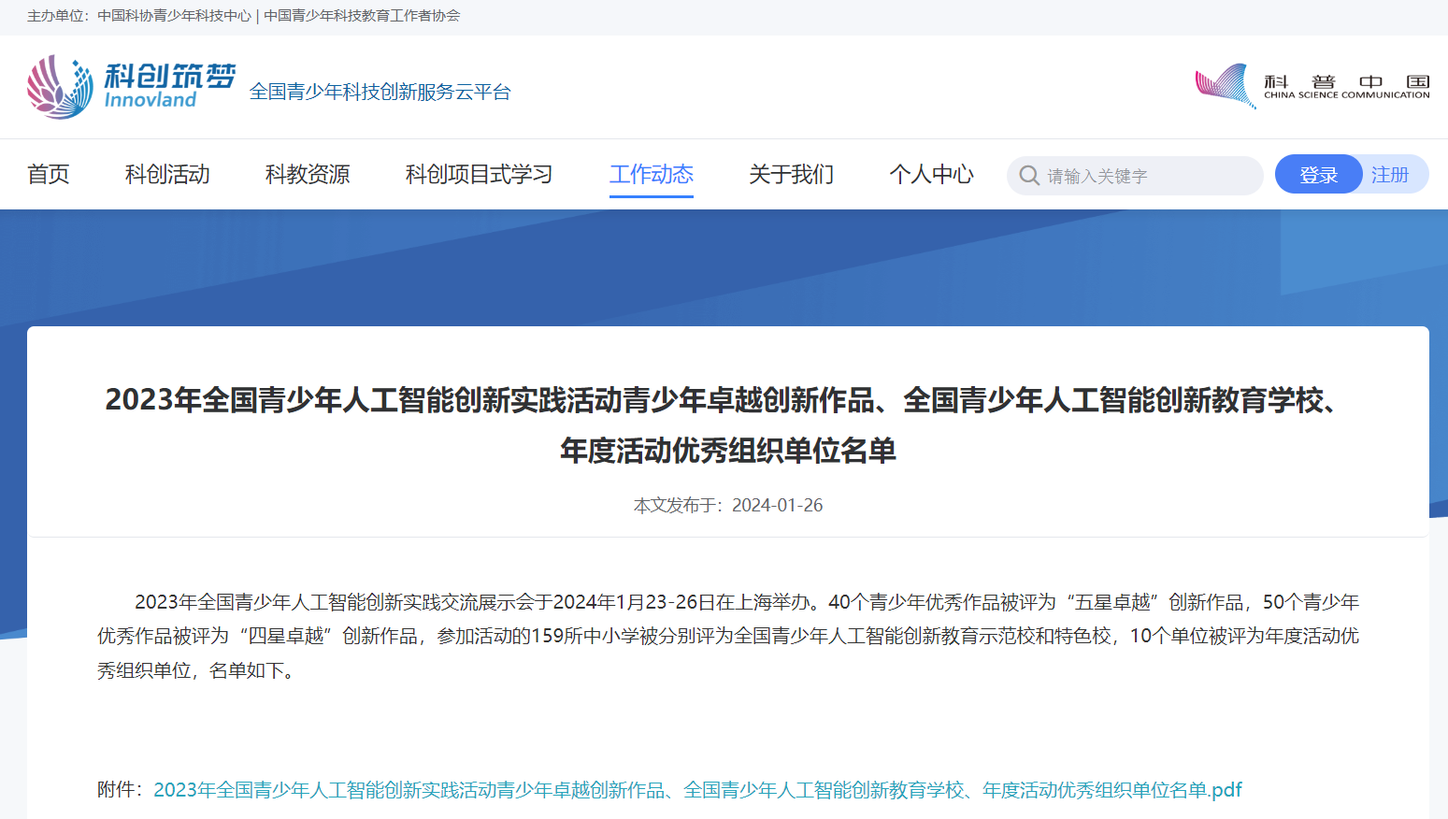Click the 注册 button

1389,175
